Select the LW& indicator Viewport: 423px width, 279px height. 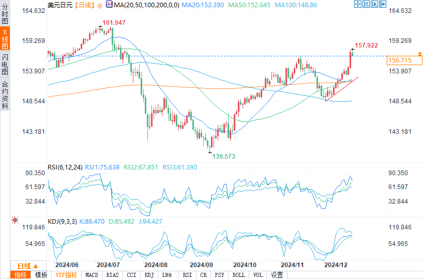coord(167,275)
